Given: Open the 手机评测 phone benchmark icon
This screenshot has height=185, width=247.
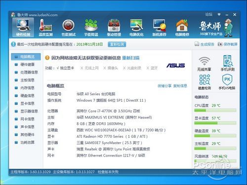Looking at the screenshot, I should (227, 63).
